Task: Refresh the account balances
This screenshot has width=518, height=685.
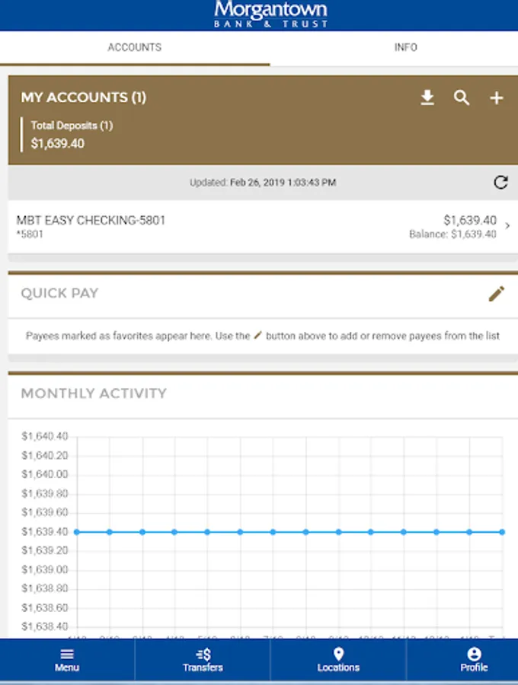Action: click(500, 182)
